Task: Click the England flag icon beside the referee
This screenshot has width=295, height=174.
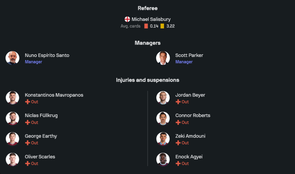Action: click(127, 19)
